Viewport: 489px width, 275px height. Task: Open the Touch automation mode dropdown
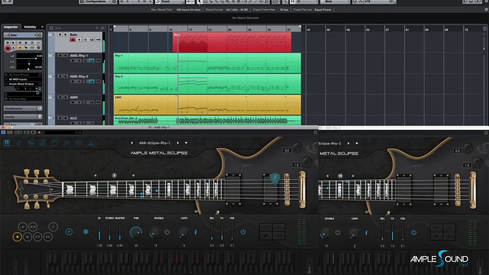point(170,2)
